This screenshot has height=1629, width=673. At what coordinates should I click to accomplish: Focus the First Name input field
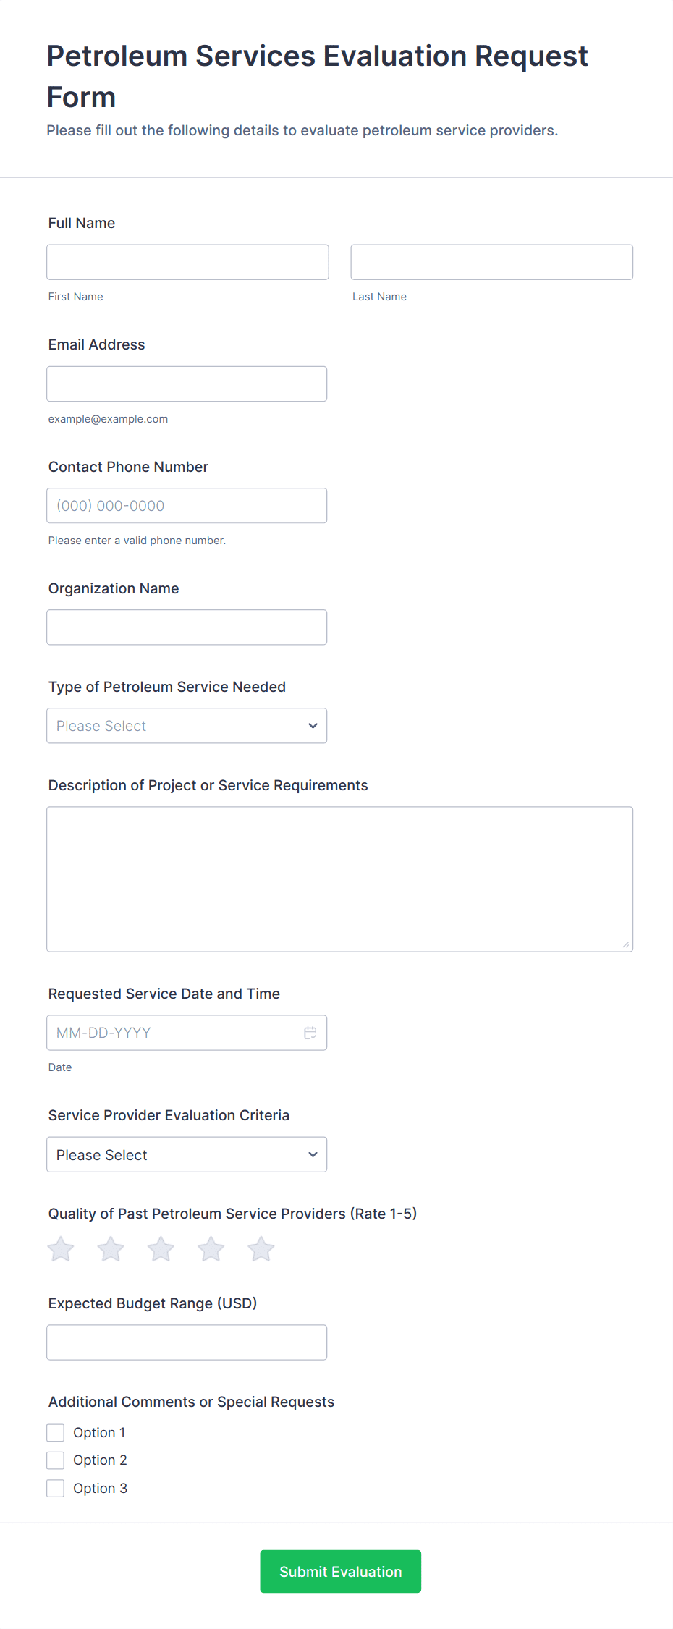pos(187,262)
